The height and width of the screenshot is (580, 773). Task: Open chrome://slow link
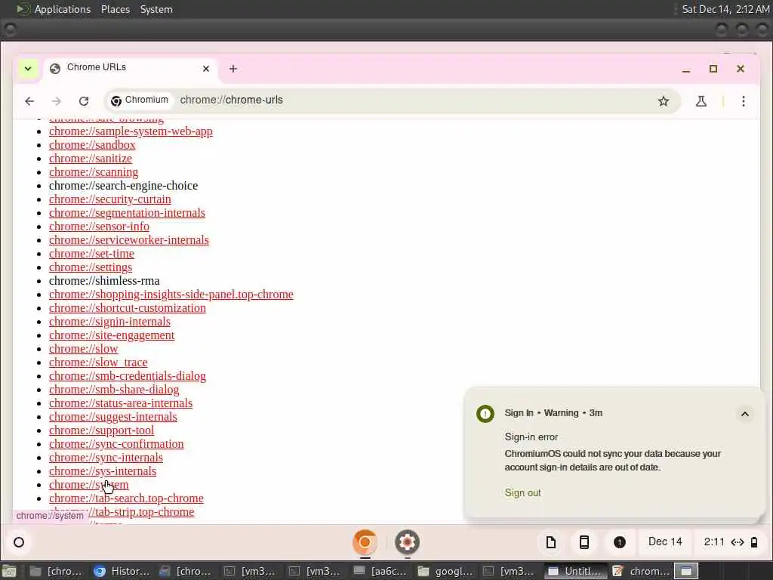tap(83, 349)
